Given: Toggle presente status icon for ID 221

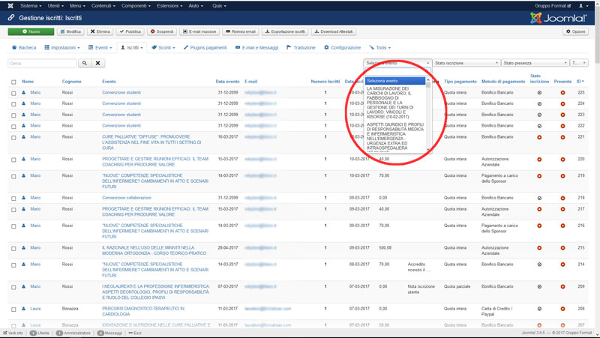Looking at the screenshot, I should (563, 137).
